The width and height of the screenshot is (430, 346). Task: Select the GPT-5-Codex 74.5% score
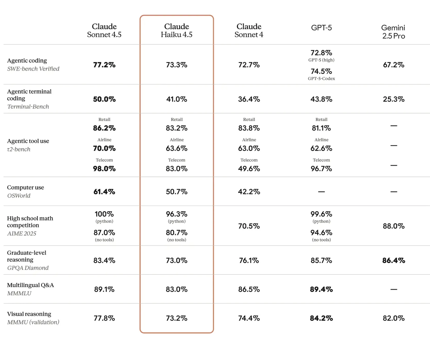(x=321, y=71)
